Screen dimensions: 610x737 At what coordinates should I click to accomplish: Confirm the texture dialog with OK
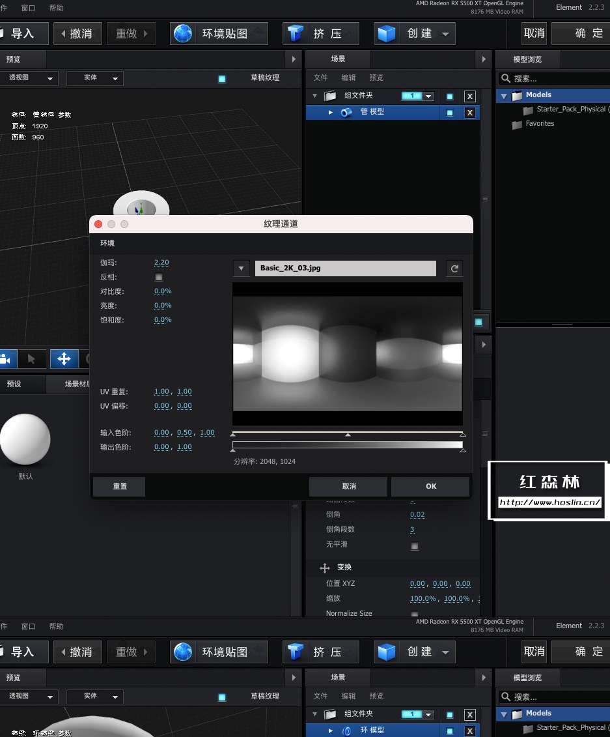[430, 486]
